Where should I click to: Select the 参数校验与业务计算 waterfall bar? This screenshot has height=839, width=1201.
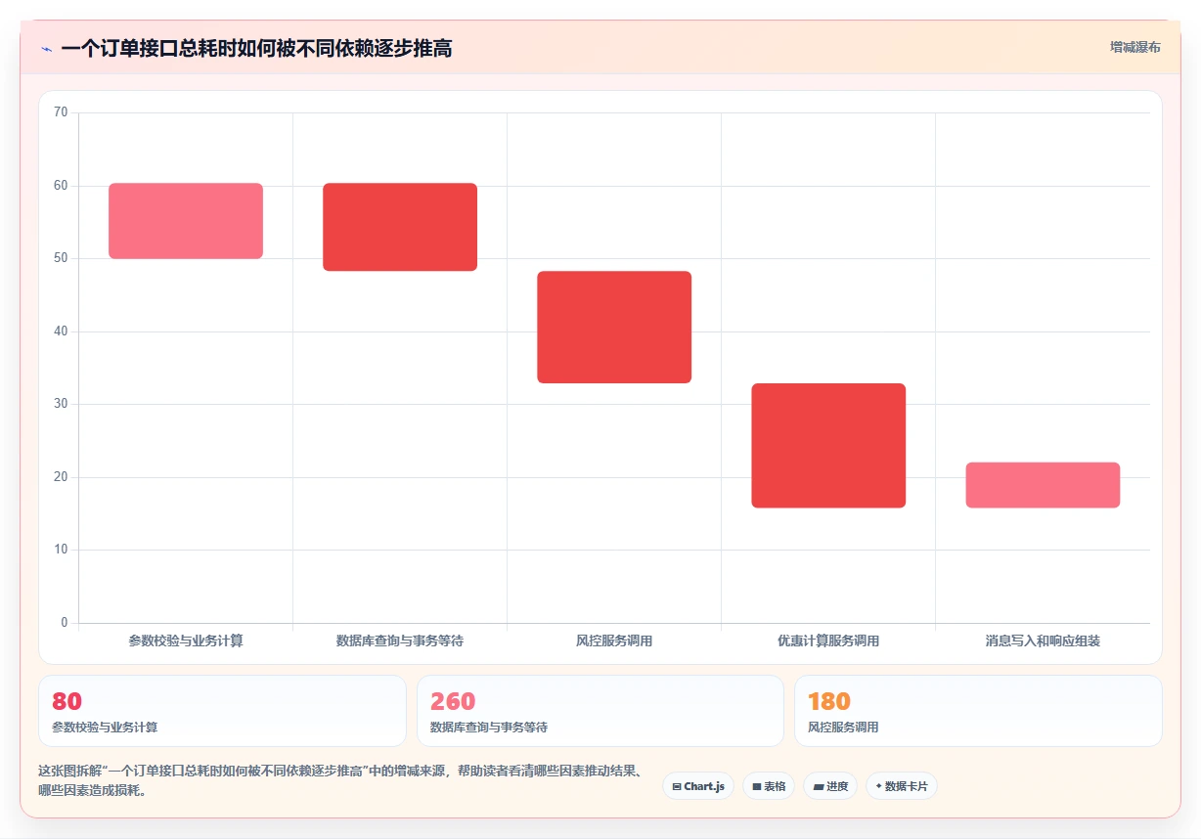(x=186, y=221)
